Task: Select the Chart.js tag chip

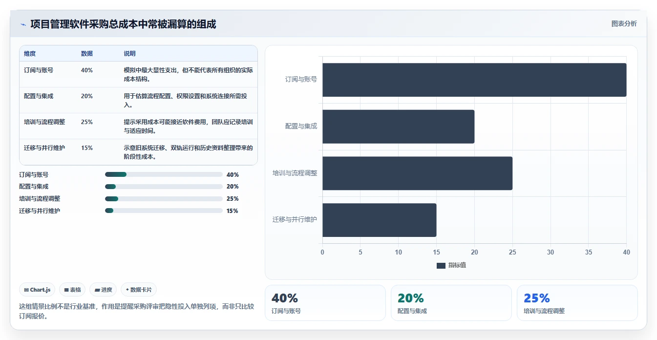Action: pos(38,290)
